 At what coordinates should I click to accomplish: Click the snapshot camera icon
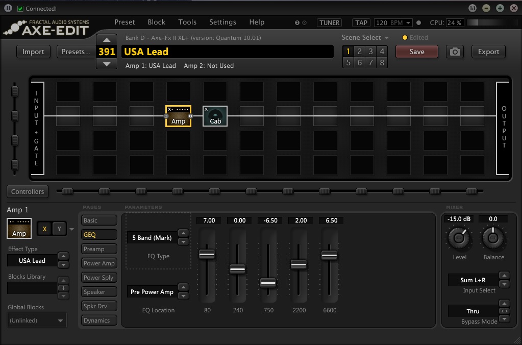point(455,52)
